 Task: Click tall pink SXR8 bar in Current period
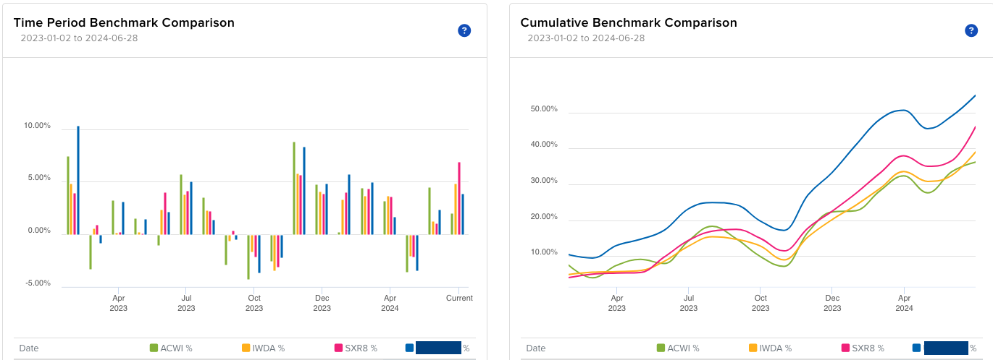click(x=459, y=198)
